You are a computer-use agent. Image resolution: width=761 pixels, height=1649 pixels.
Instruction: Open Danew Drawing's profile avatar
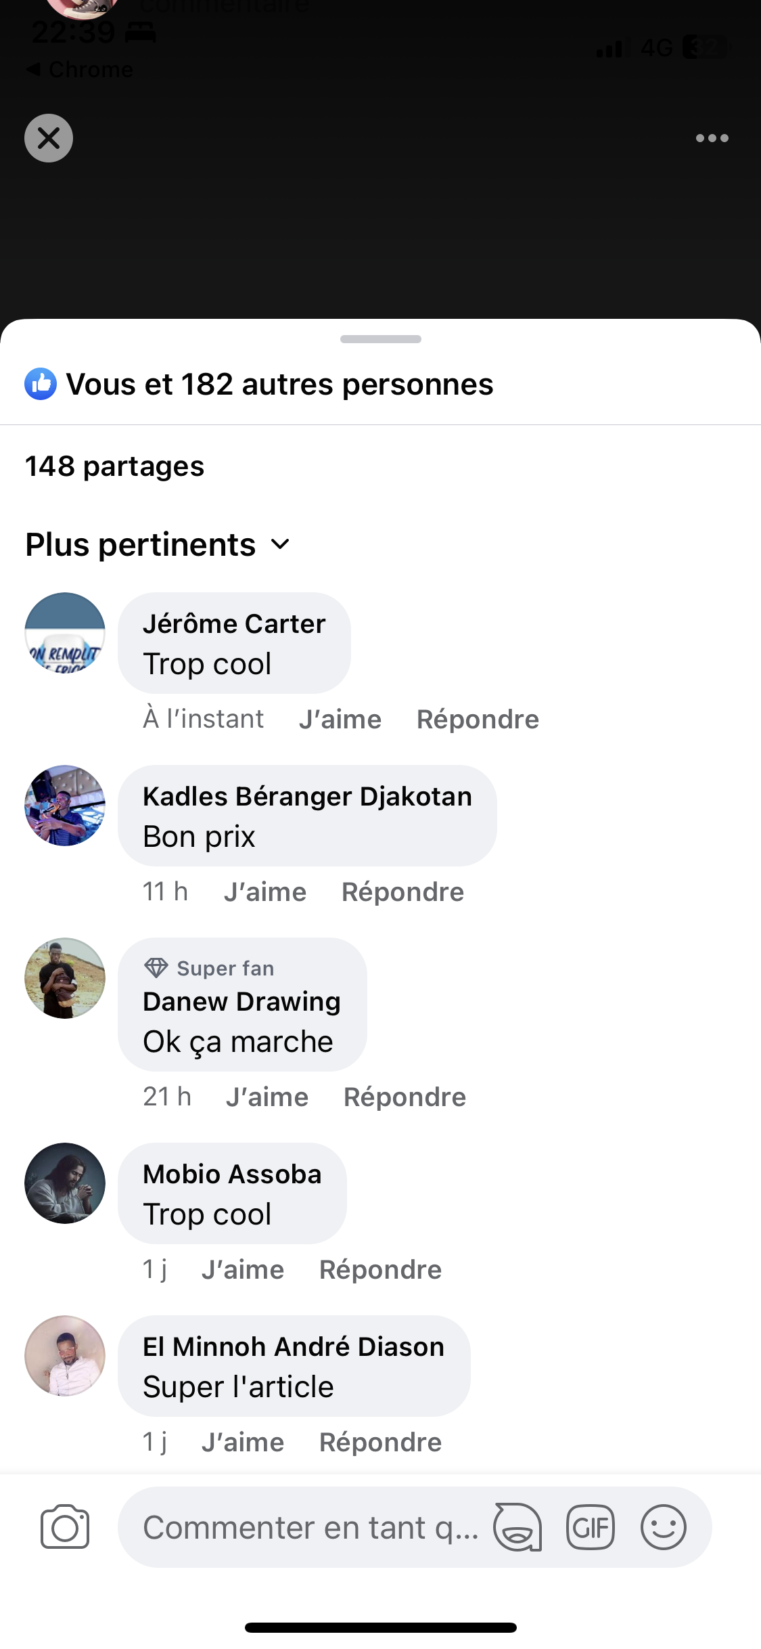point(65,977)
